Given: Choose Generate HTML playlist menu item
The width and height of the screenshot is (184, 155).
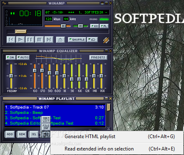Looking at the screenshot, I should pos(117,136).
